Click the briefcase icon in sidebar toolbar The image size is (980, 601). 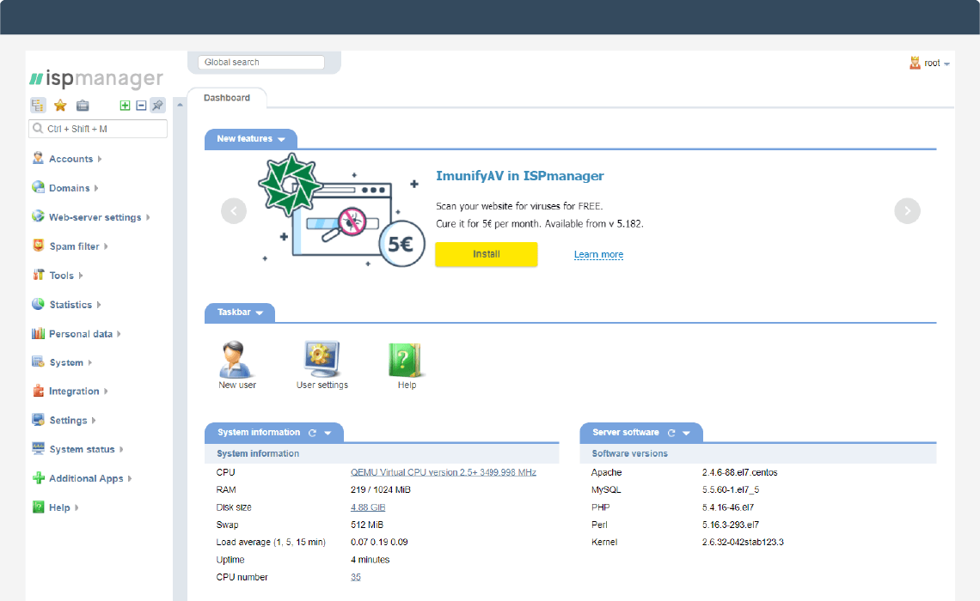click(83, 106)
